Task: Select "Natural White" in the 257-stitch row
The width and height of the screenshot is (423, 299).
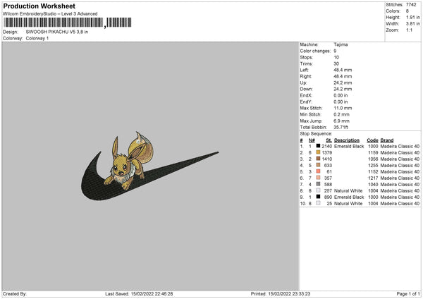Action: coord(348,191)
